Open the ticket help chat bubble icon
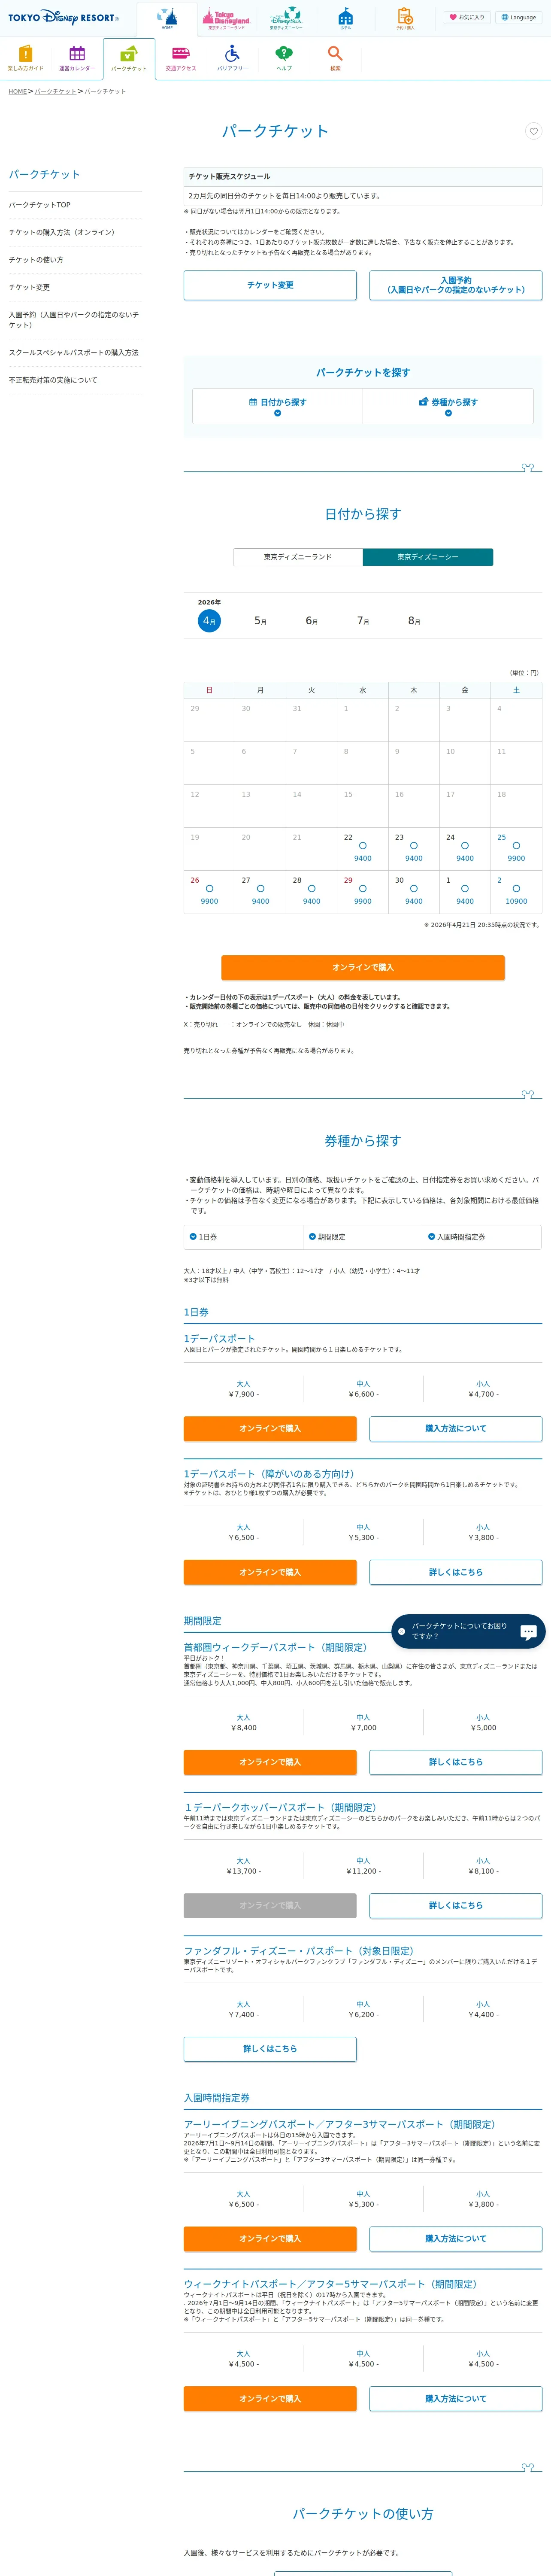551x2576 pixels. click(529, 1632)
